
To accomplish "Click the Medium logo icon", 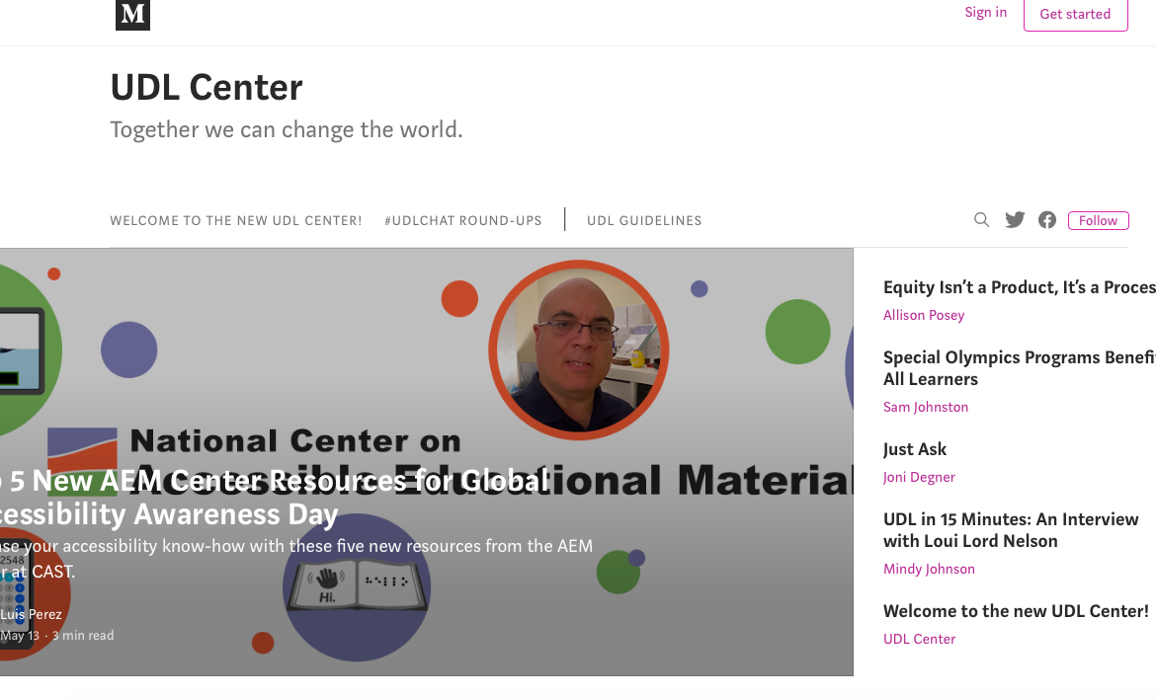I will 132,14.
